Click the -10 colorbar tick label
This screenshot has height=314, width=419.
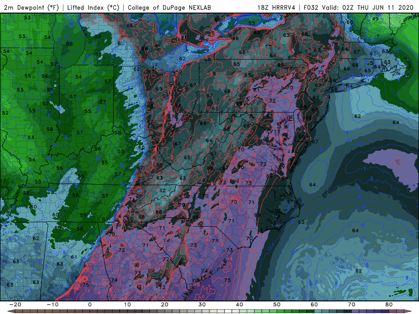click(52, 305)
